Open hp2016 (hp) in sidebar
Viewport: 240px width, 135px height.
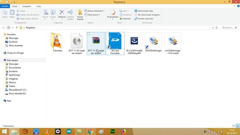tap(14, 75)
